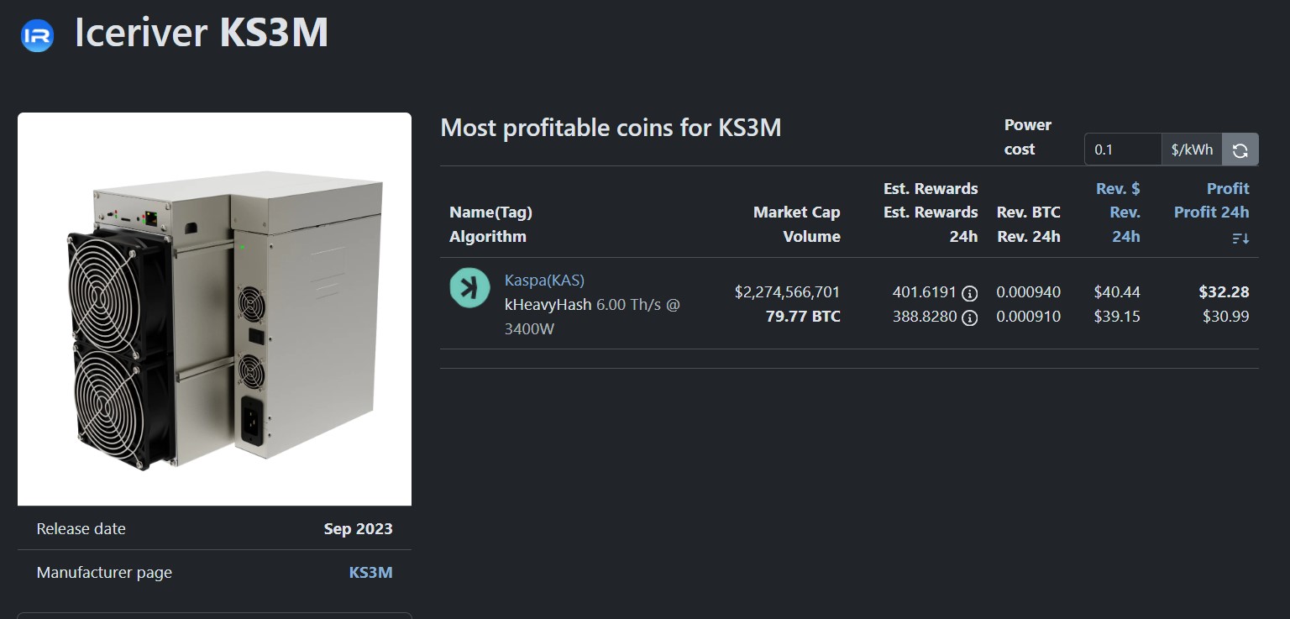Open the Kaspa(KAS) coin link
The height and width of the screenshot is (619, 1290).
tap(544, 280)
